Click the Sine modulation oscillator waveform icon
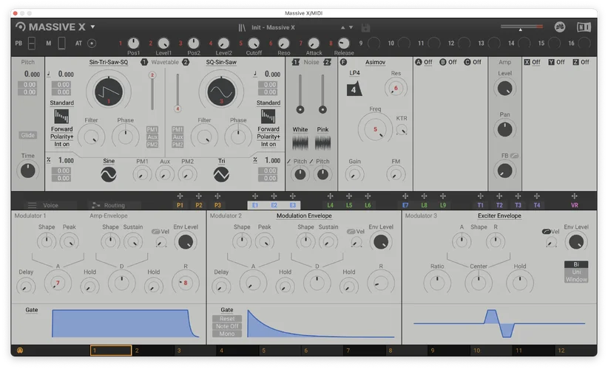This screenshot has width=608, height=369. [109, 174]
